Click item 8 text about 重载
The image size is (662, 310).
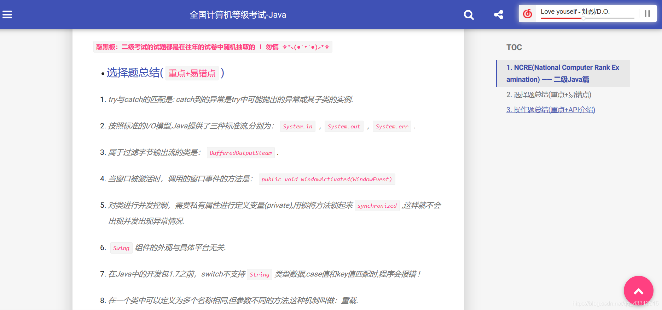pos(233,300)
